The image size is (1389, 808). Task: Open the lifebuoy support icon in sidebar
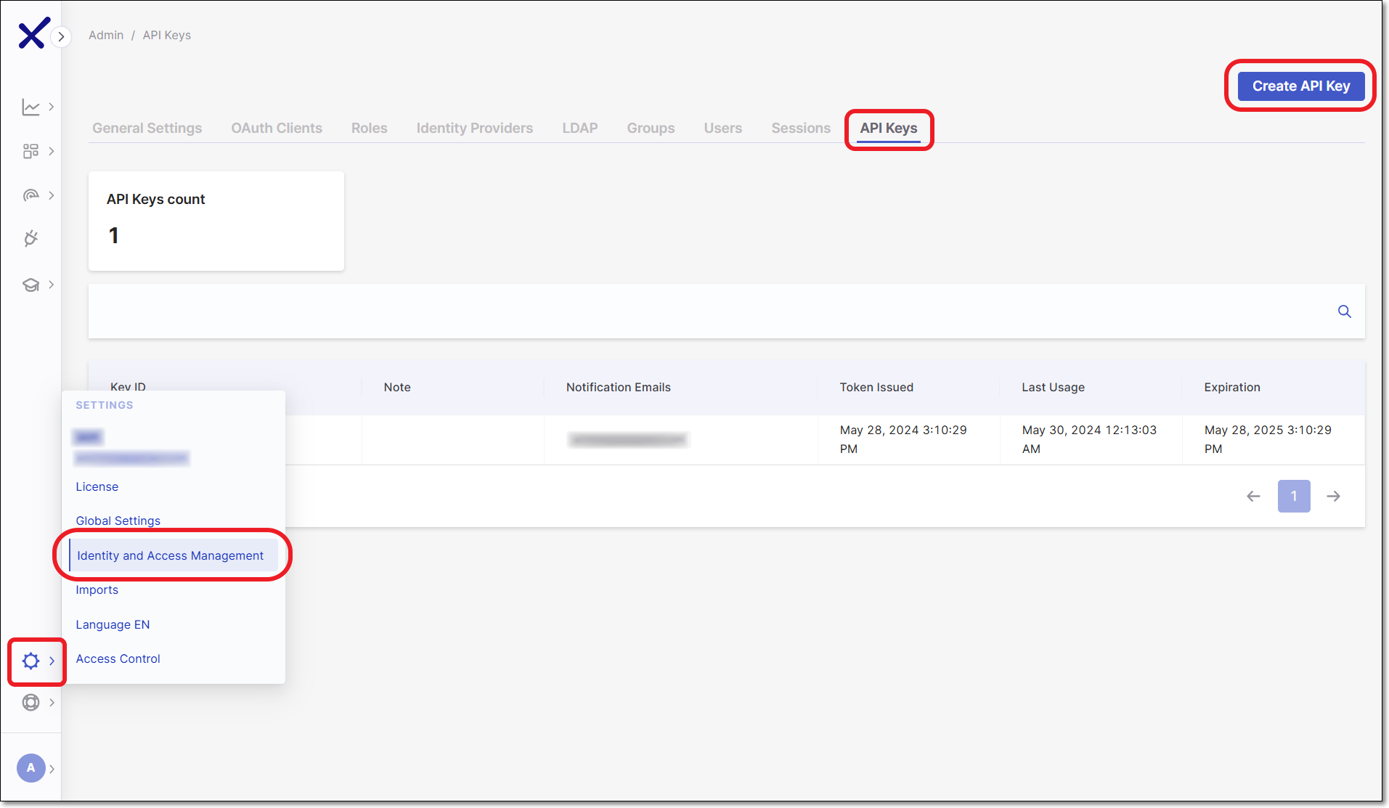[30, 703]
